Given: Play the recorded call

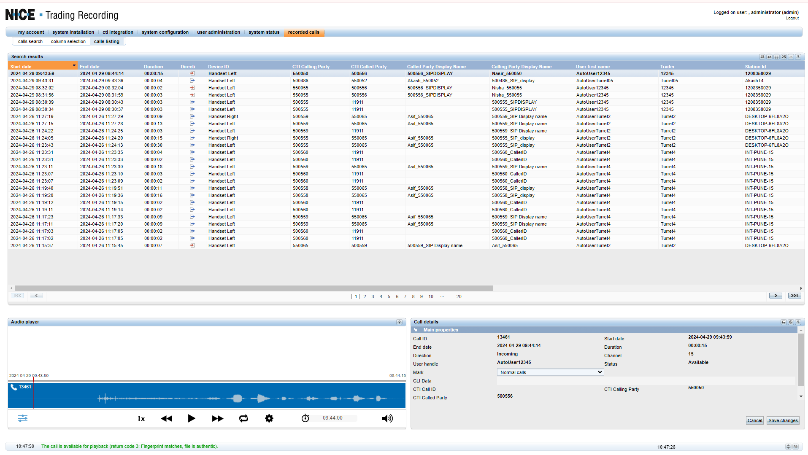Looking at the screenshot, I should [192, 418].
